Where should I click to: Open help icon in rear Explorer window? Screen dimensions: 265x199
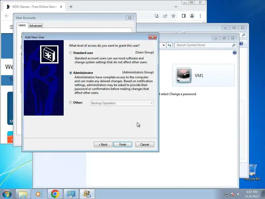tap(241, 44)
